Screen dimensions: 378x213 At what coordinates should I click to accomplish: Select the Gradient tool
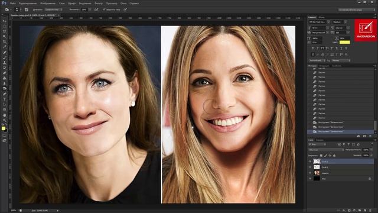pos(4,78)
